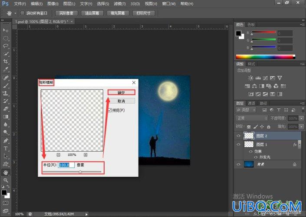Image resolution: width=306 pixels, height=217 pixels.
Task: Toggle the 预览(P) preview checkbox
Action: click(110, 110)
